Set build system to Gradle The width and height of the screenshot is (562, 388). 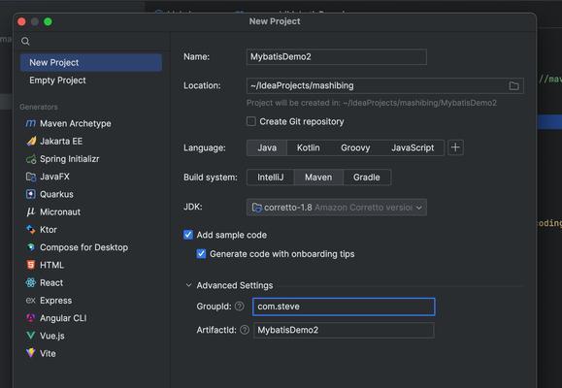tap(366, 178)
